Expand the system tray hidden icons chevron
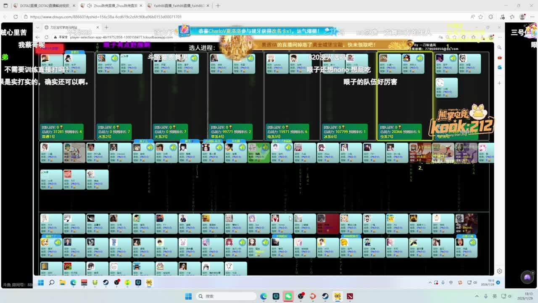 pyautogui.click(x=476, y=296)
